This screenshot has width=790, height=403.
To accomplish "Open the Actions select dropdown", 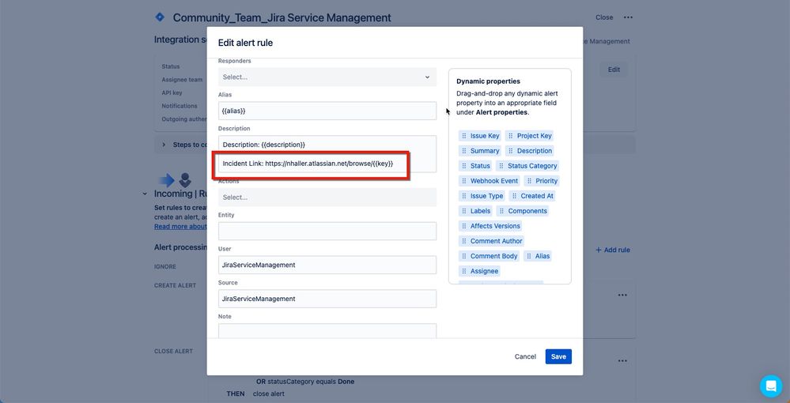I will 327,198.
